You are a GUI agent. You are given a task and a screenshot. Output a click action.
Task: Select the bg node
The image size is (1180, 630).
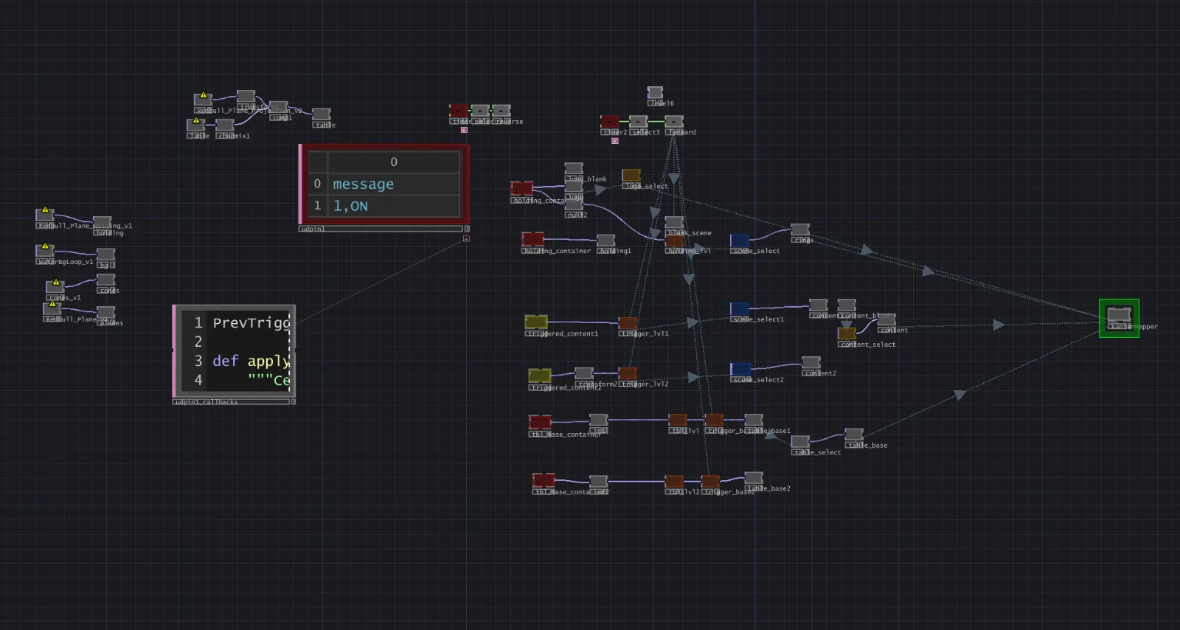106,255
